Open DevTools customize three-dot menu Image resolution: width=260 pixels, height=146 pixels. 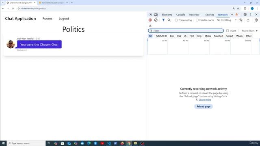click(251, 15)
